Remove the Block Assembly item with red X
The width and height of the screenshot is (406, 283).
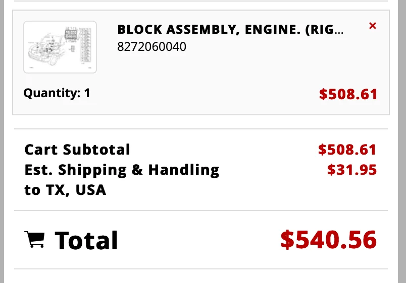pyautogui.click(x=372, y=26)
